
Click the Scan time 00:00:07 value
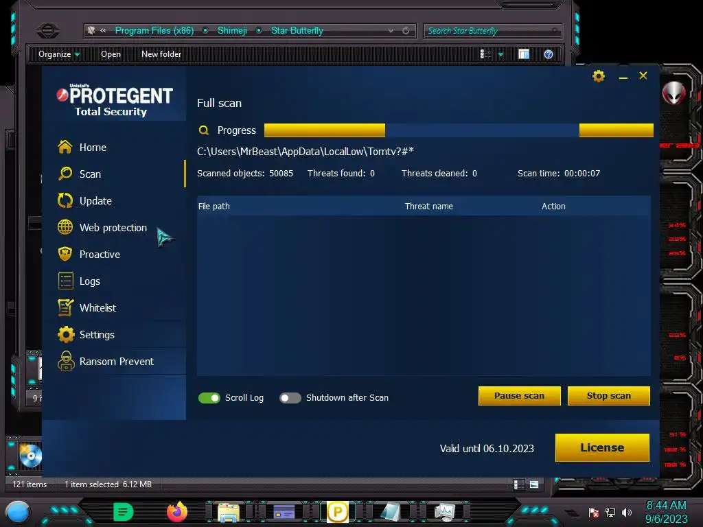coord(582,174)
